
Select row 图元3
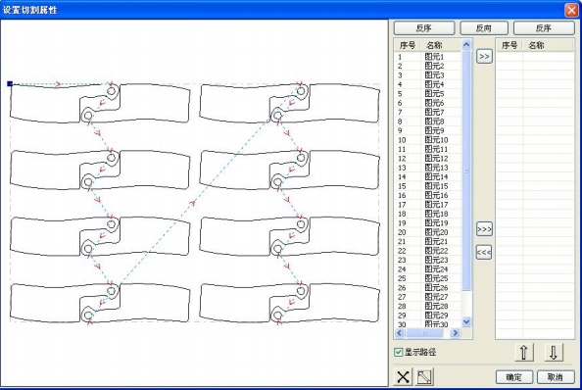pos(428,75)
